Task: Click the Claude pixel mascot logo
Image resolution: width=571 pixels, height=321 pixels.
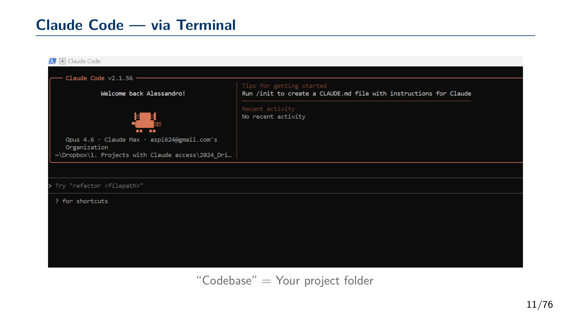Action: tap(147, 122)
